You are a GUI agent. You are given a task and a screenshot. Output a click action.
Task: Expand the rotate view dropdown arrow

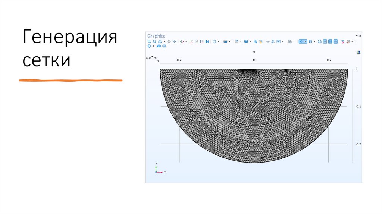[x=218, y=41]
